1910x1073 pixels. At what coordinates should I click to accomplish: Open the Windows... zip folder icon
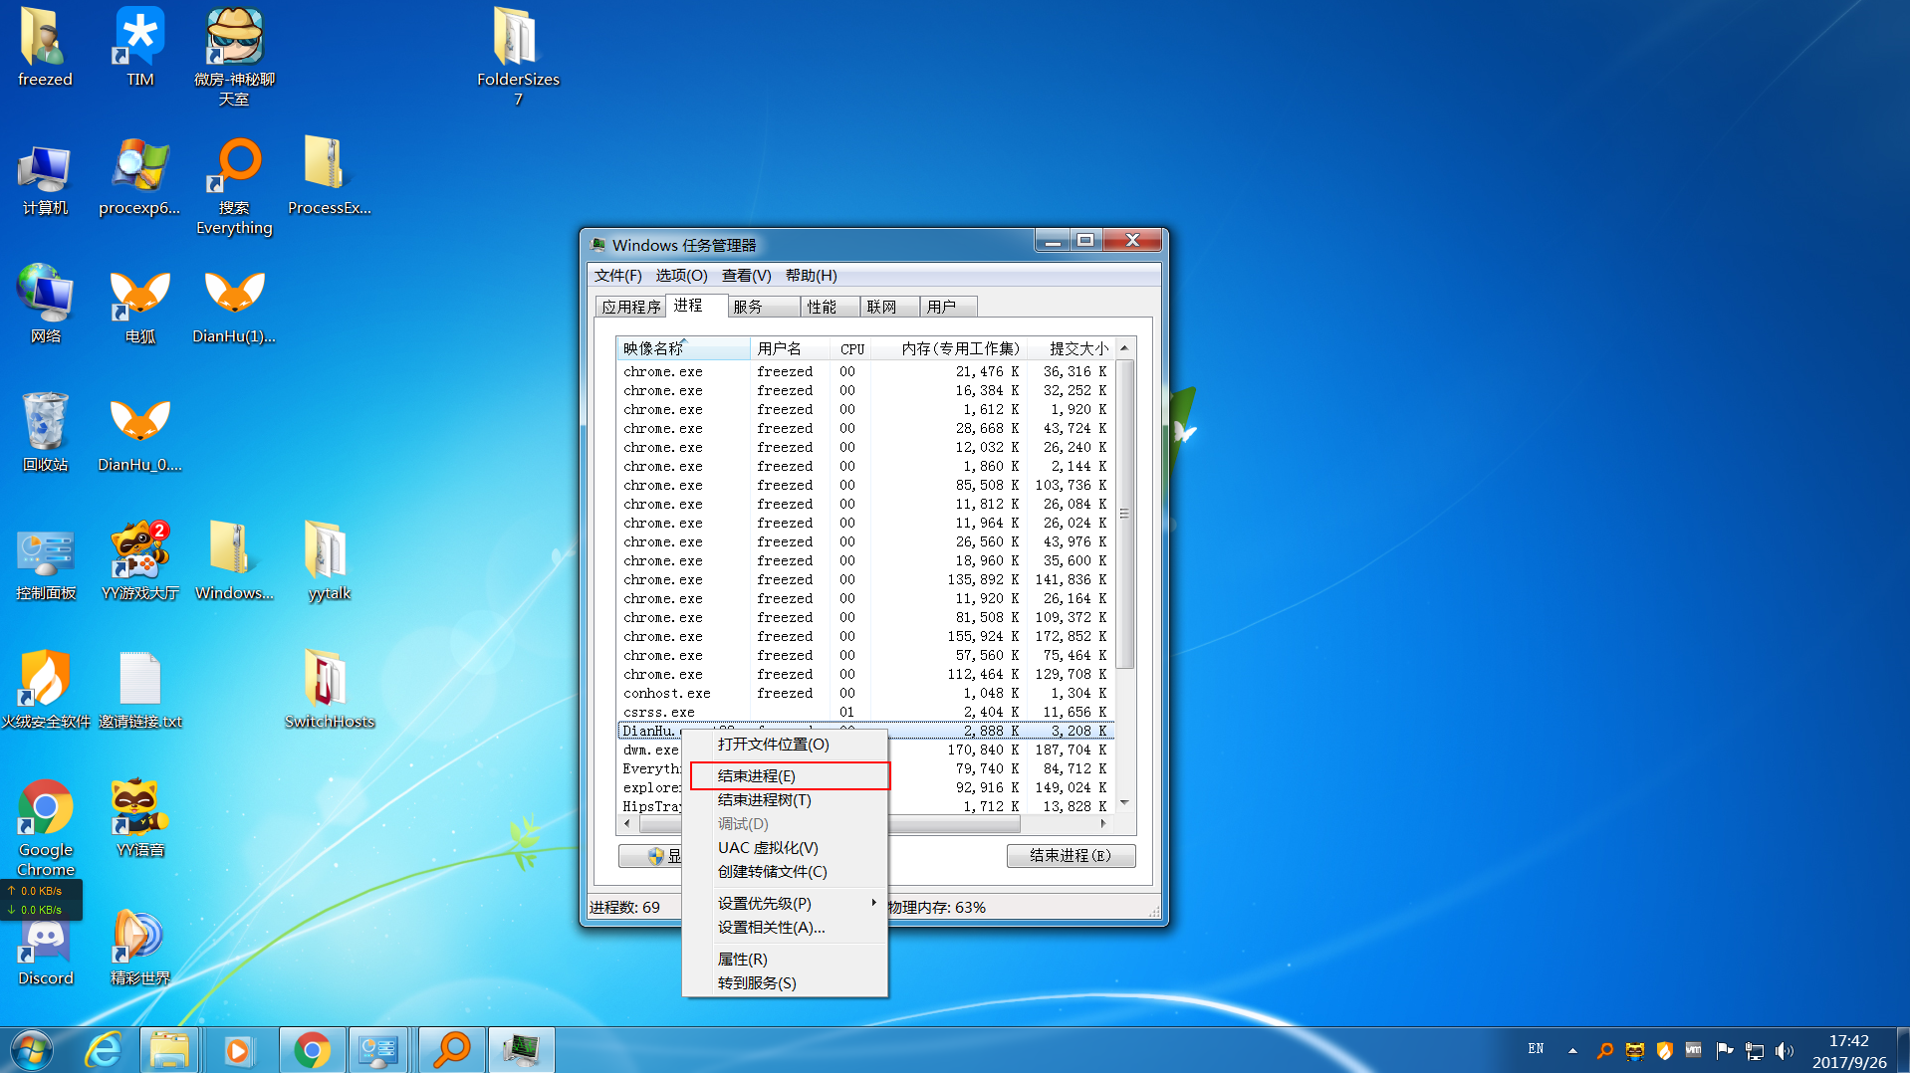coord(234,561)
